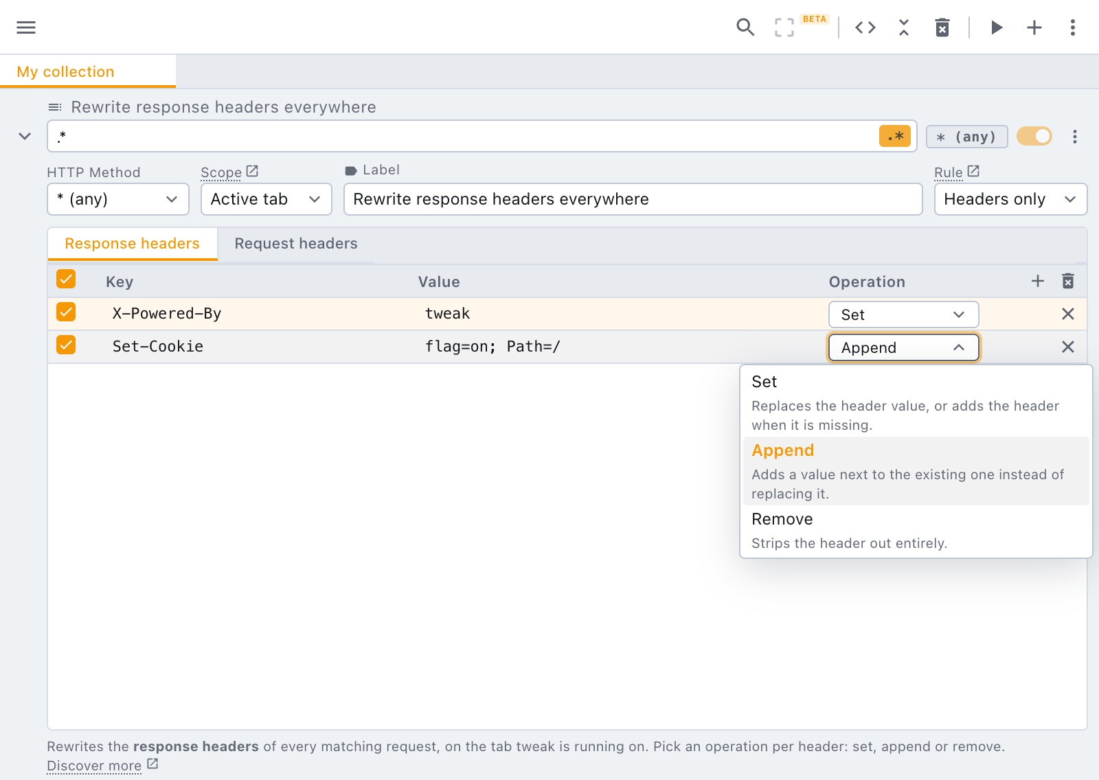Screen dimensions: 1099x780
Task: Click the * (any) method badge
Action: [x=966, y=137]
